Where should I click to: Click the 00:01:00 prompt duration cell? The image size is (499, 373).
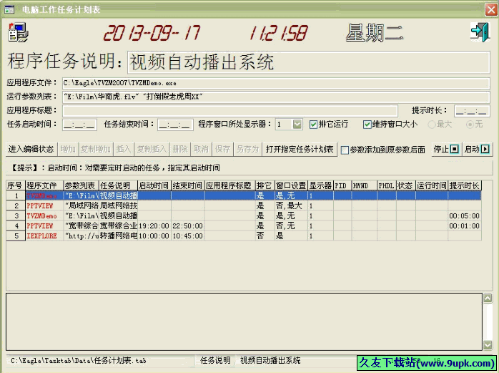click(465, 226)
